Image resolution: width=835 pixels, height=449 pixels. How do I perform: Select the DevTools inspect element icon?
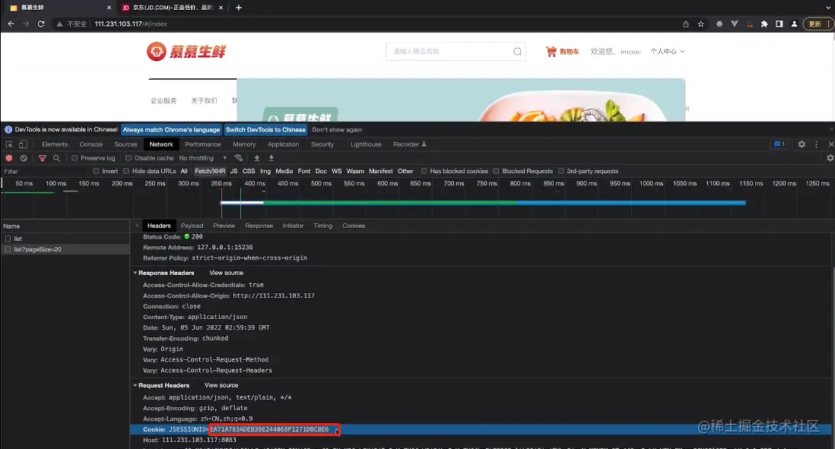tap(9, 144)
